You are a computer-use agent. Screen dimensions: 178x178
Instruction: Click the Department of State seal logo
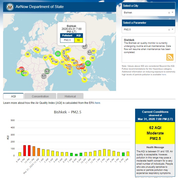[x=10, y=6]
